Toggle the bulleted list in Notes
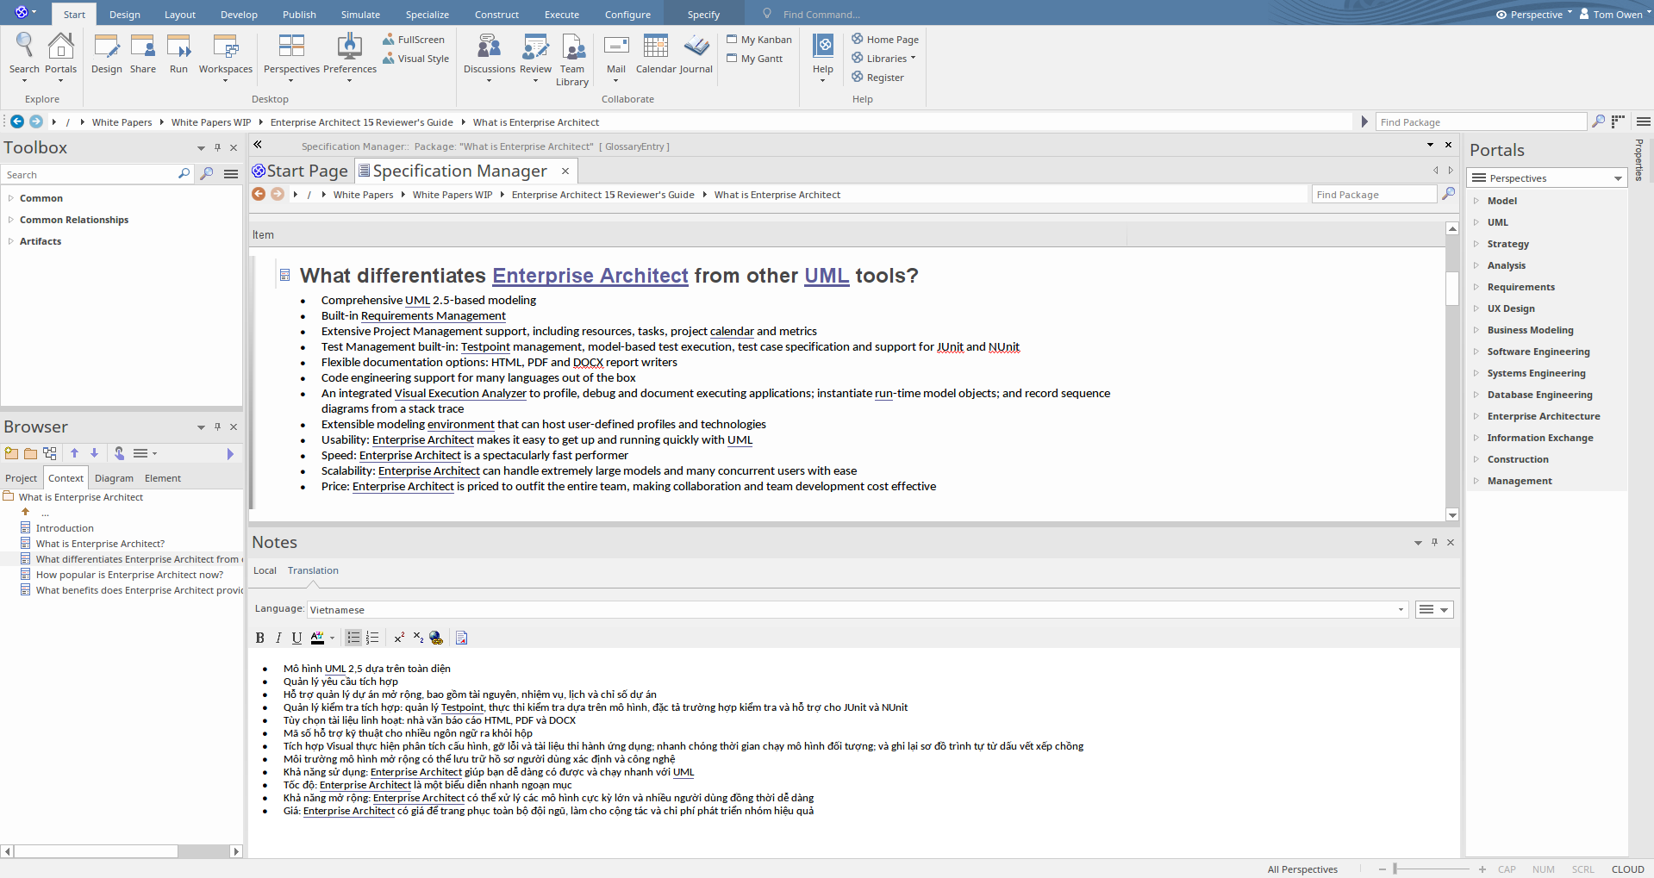This screenshot has width=1654, height=878. tap(353, 638)
